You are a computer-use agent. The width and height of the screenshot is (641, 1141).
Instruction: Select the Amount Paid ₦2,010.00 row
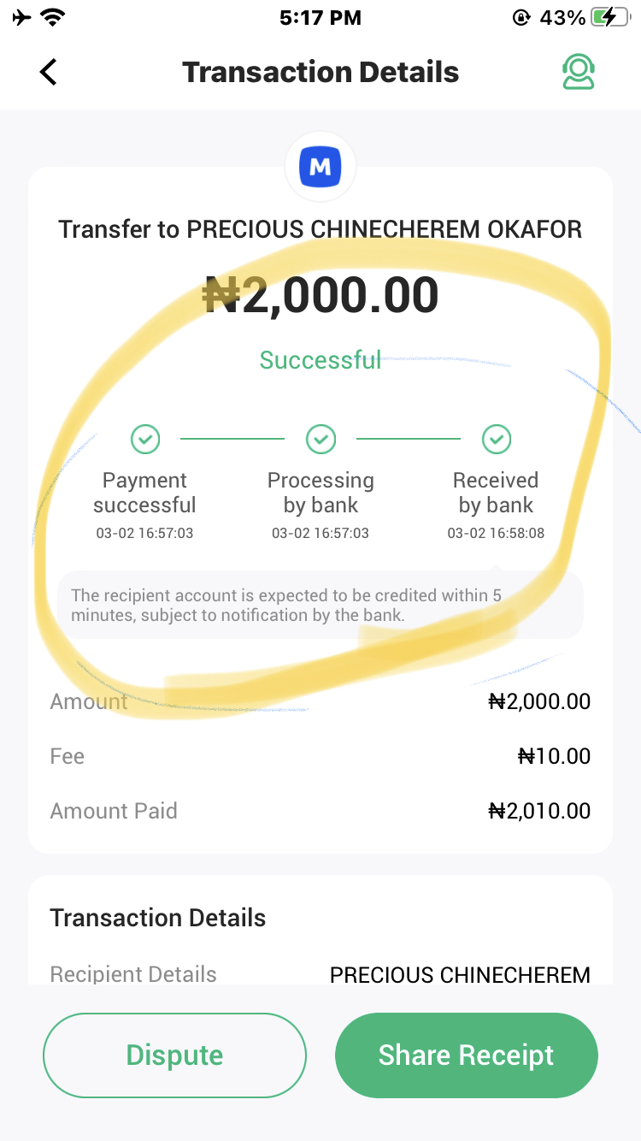coord(320,811)
